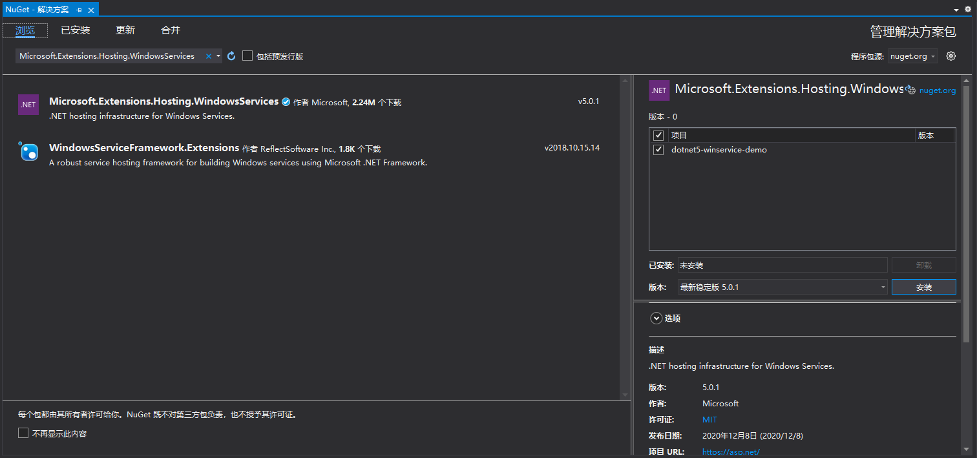977x458 pixels.
Task: Open package source nuget.org dropdown
Action: click(913, 56)
